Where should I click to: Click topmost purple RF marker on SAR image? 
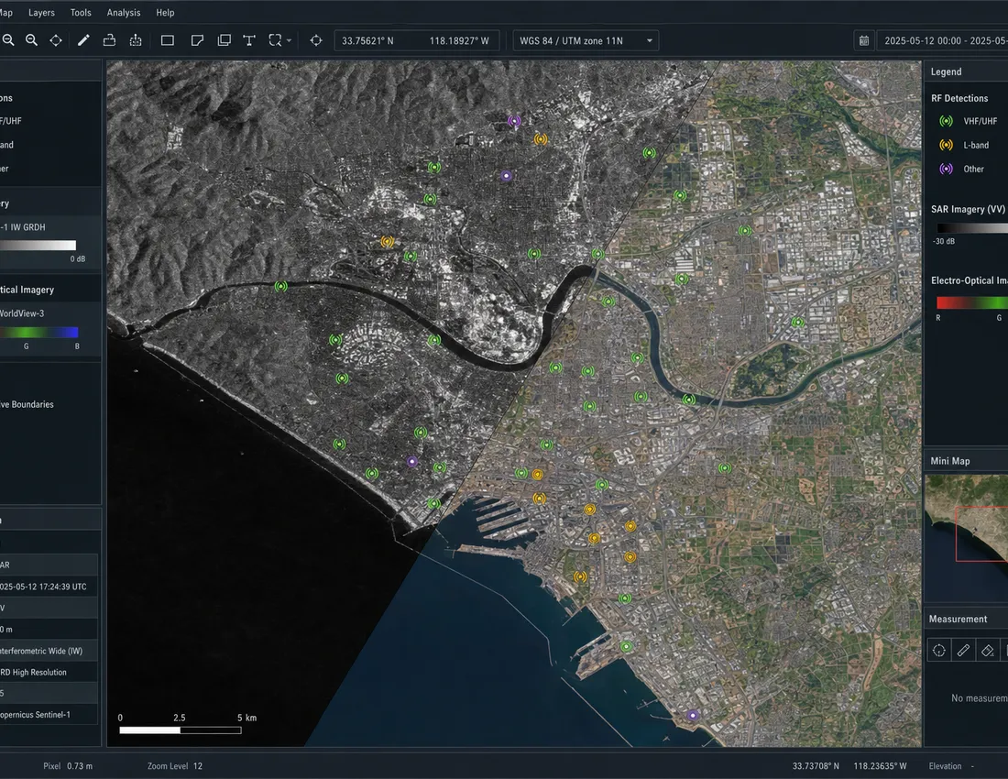[514, 121]
